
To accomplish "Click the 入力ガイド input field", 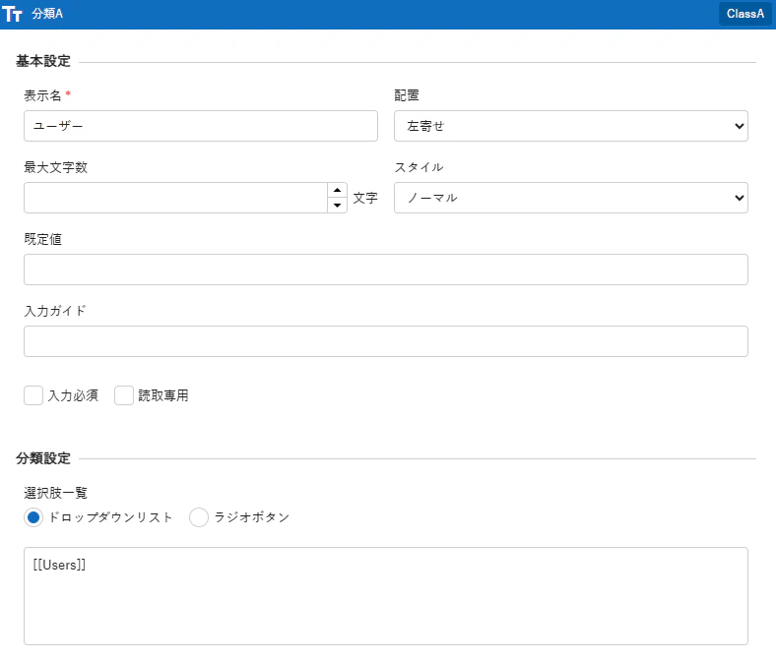I will (386, 341).
